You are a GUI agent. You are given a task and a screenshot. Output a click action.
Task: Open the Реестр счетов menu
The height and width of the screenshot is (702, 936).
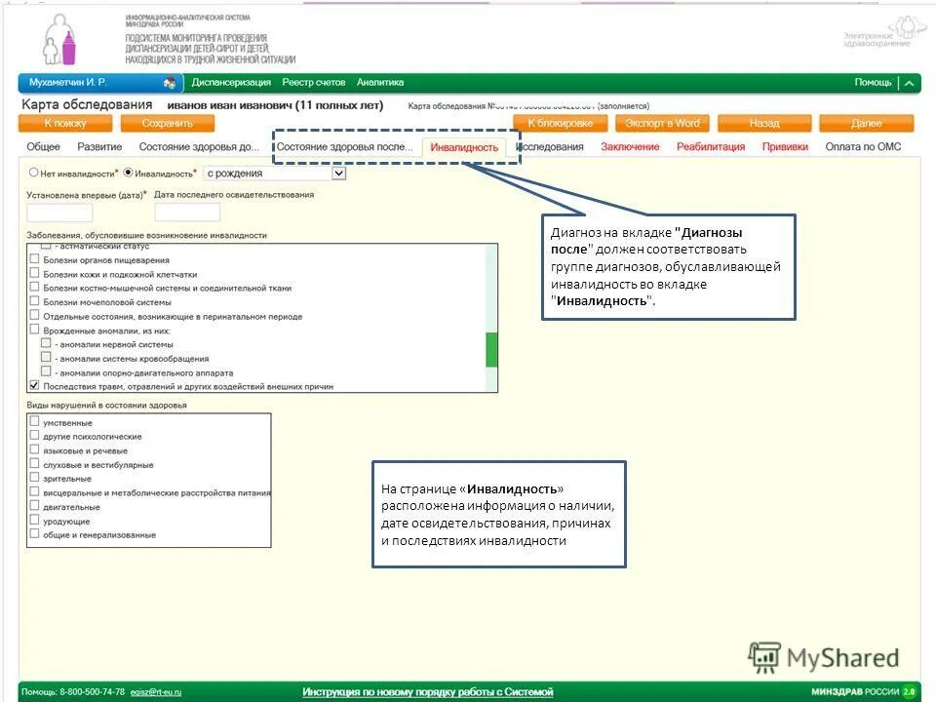point(313,82)
